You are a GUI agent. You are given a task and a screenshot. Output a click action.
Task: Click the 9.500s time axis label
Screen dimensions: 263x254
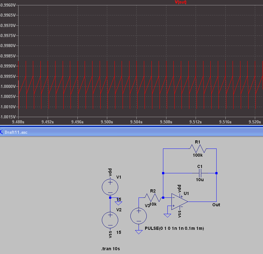[107, 122]
